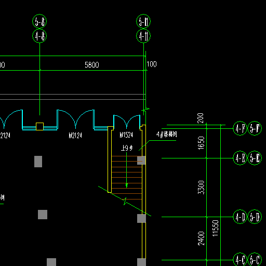Select the 100 dimension text
This screenshot has height=266, width=266.
(152, 64)
